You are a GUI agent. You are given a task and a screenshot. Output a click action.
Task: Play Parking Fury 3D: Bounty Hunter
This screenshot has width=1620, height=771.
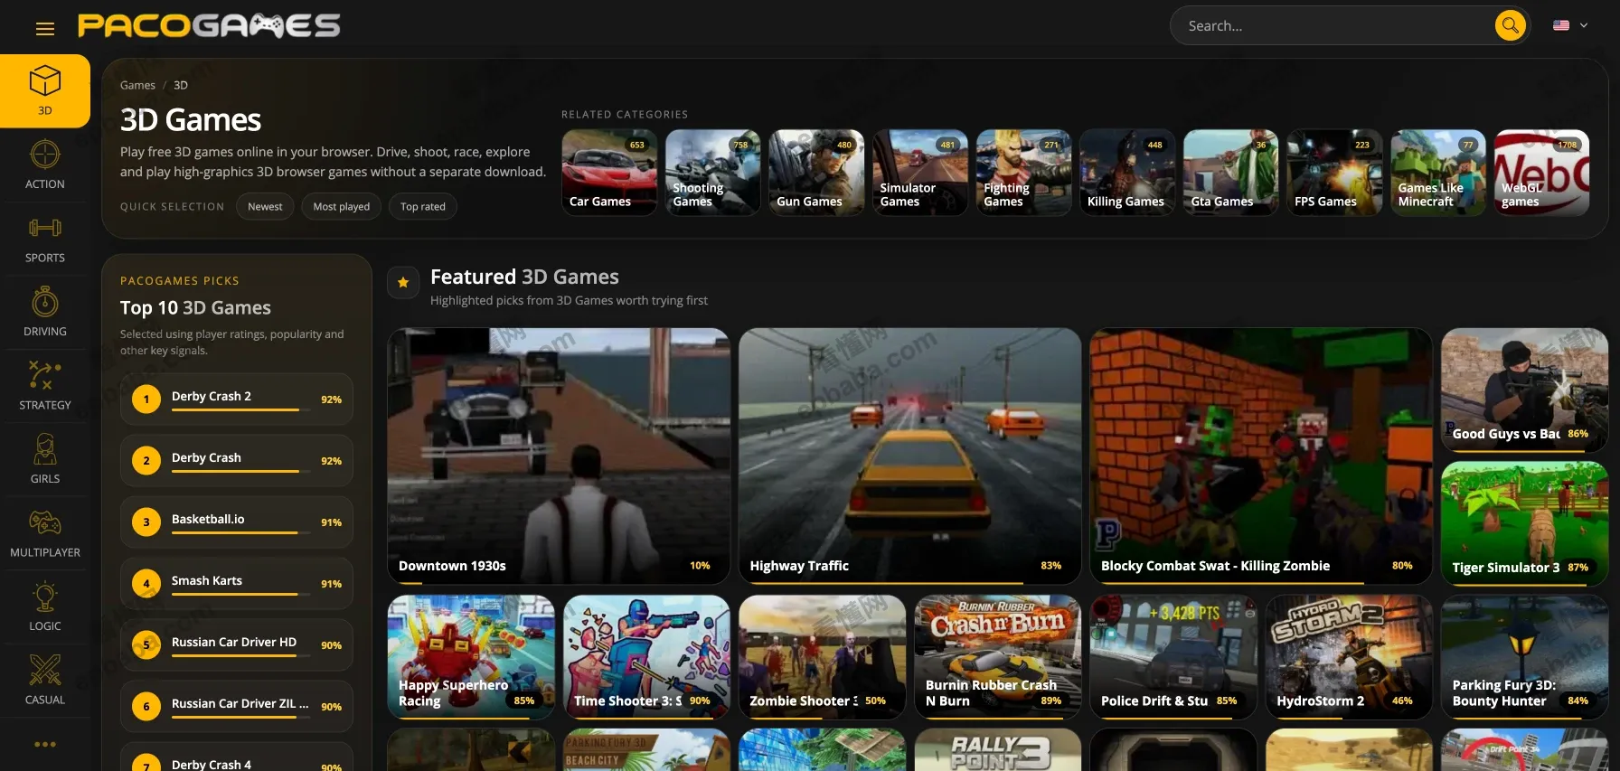pos(1524,657)
